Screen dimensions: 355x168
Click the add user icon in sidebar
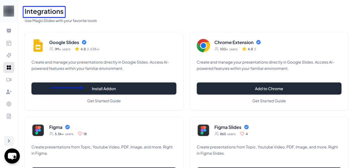point(9,92)
